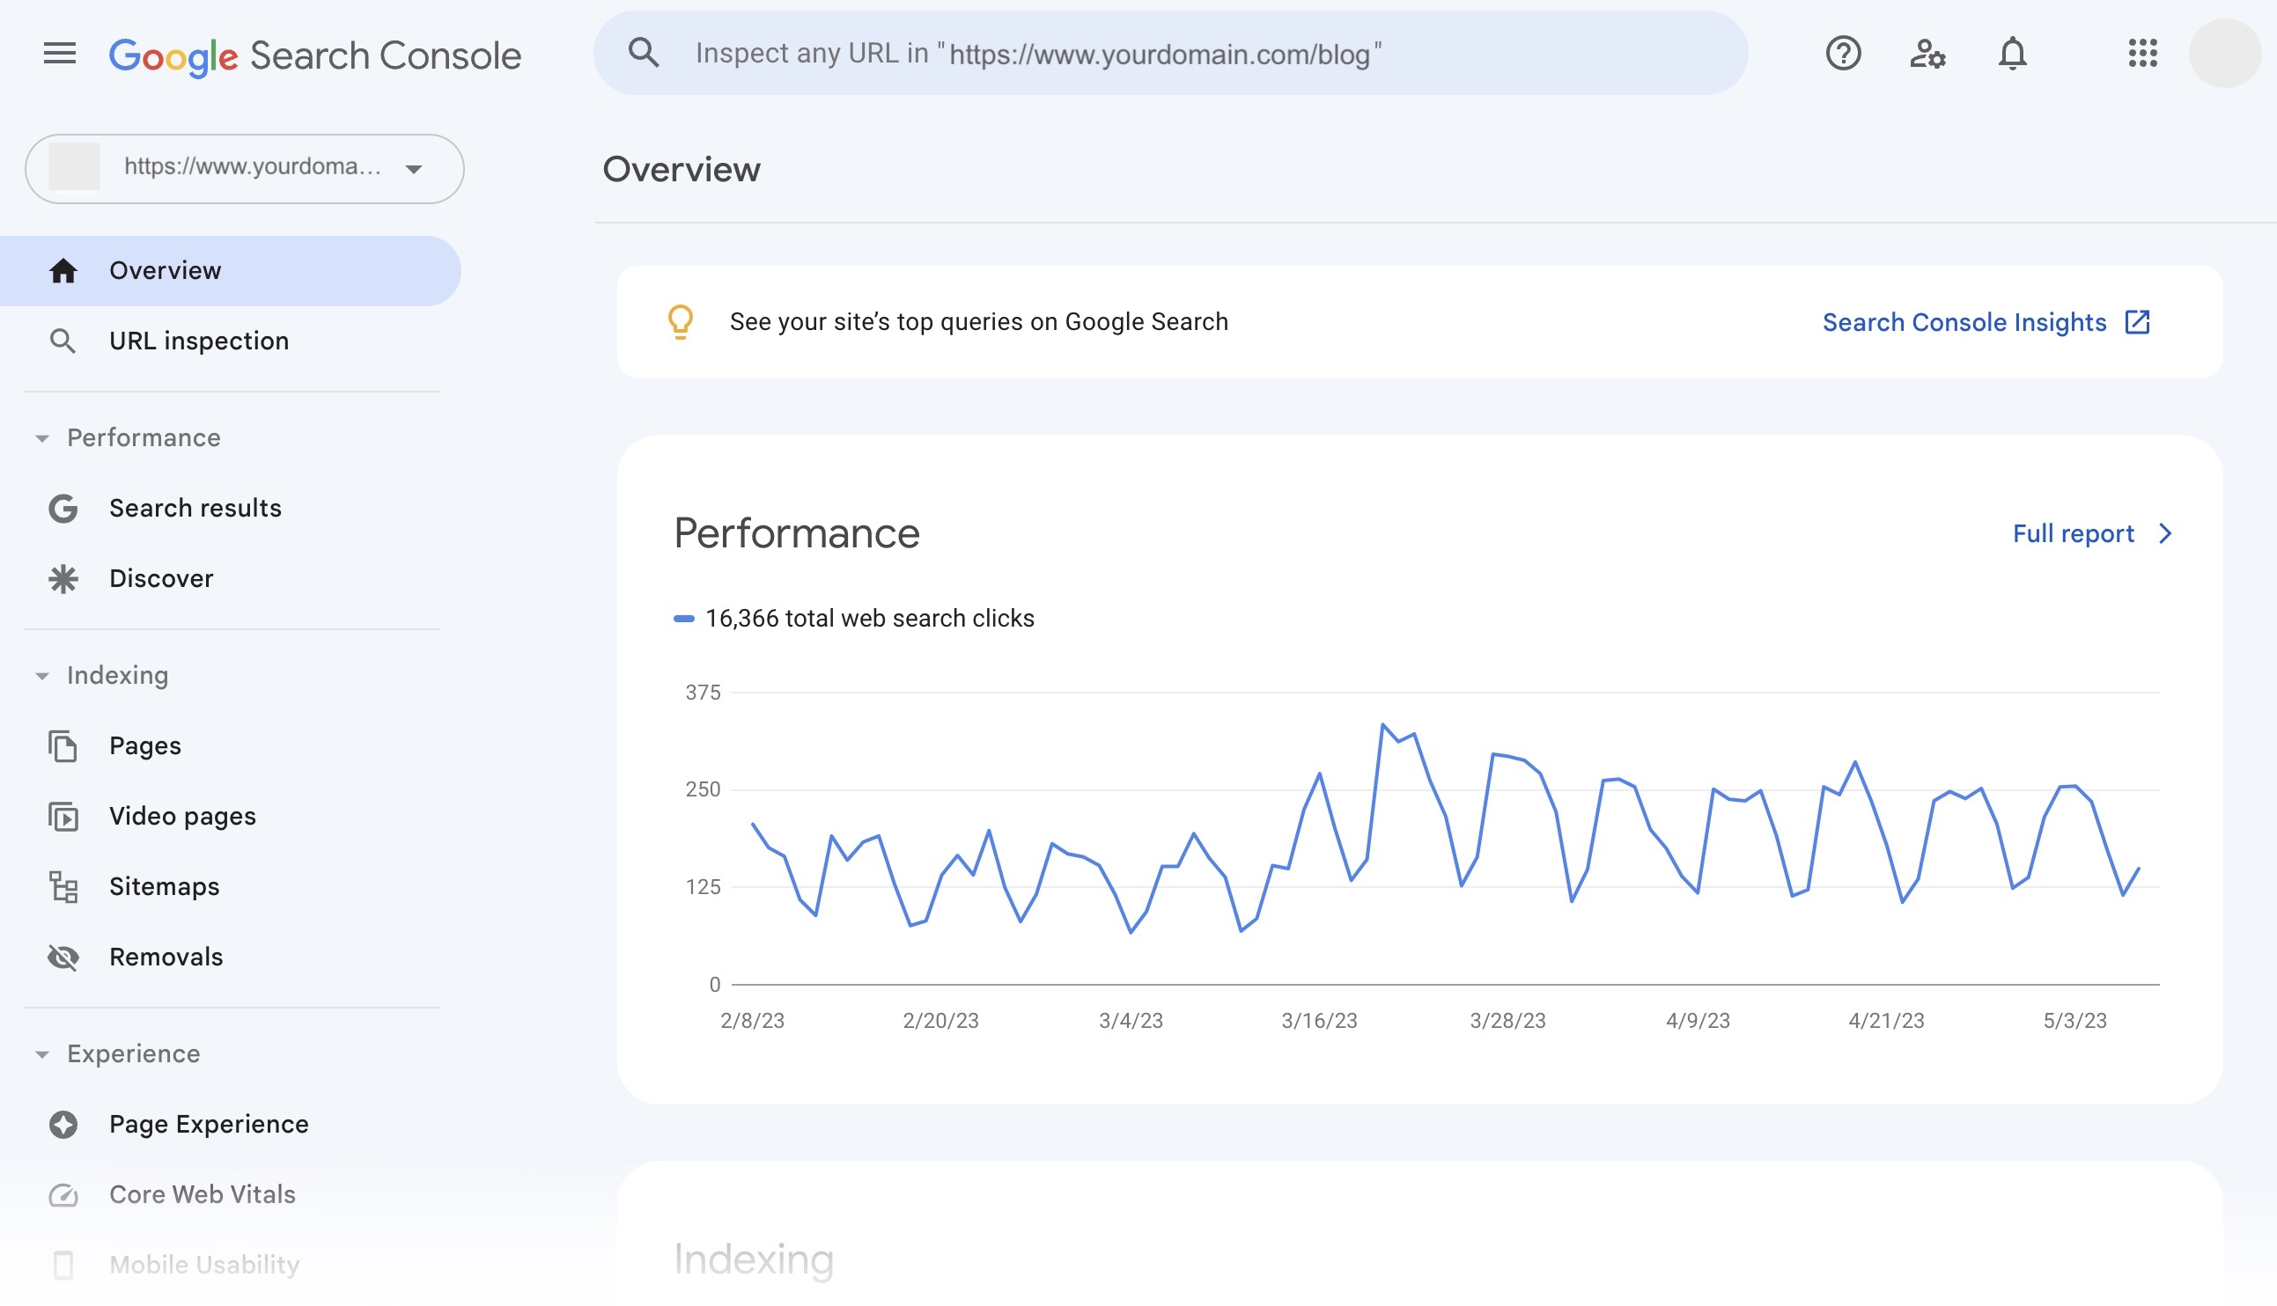Collapse the Performance section in the sidebar
The height and width of the screenshot is (1306, 2277).
41,438
